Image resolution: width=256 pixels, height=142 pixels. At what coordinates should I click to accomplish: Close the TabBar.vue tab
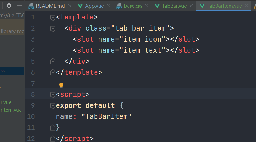(x=191, y=6)
